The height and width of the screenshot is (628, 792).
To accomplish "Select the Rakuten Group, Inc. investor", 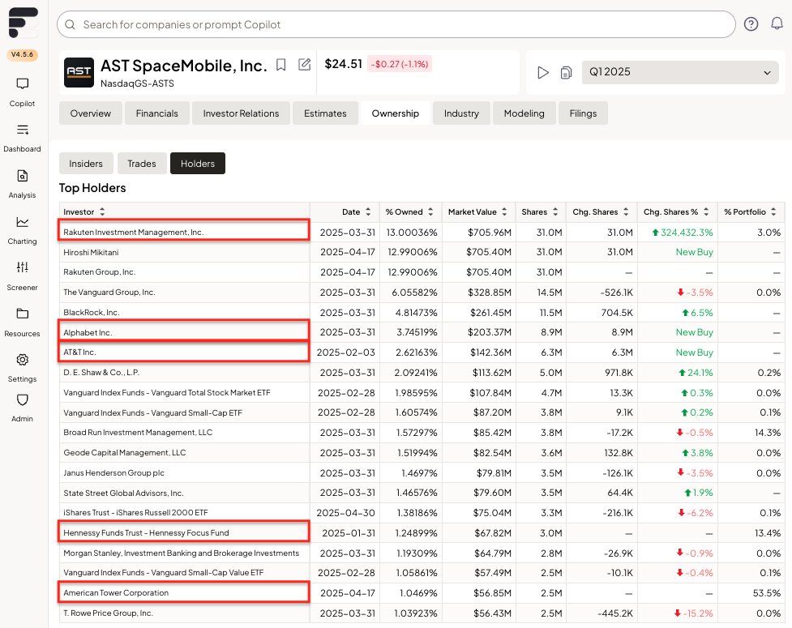I will (100, 272).
